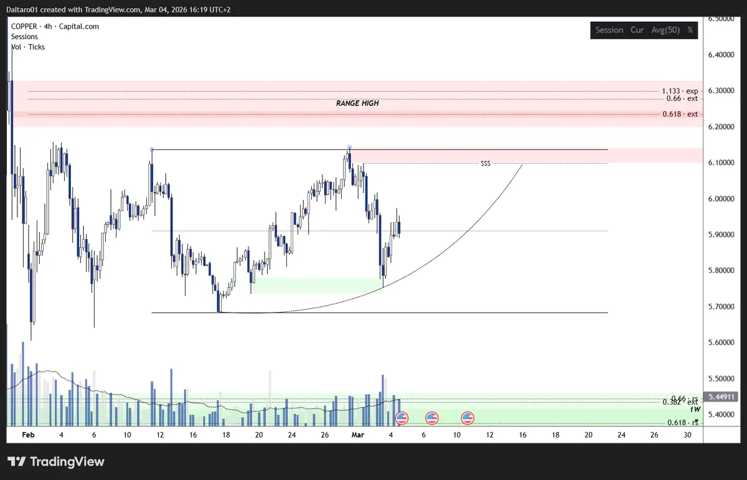Screen dimensions: 747x480
Task: Click the 6.40000 price axis label
Action: [x=722, y=55]
